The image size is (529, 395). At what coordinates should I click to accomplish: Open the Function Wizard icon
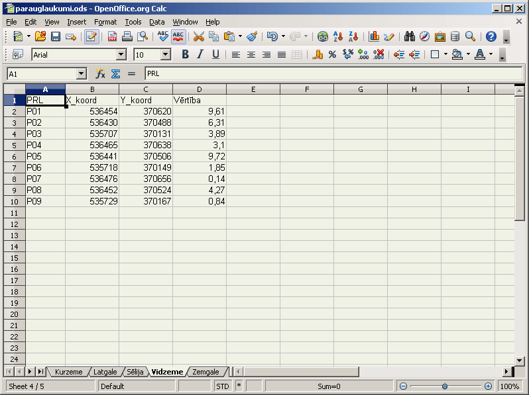point(100,73)
